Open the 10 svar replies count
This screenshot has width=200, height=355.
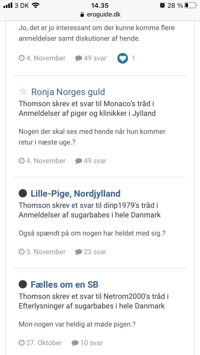coord(91,343)
